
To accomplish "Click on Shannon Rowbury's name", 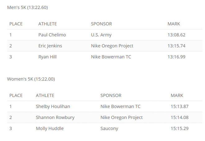I will point(55,117).
